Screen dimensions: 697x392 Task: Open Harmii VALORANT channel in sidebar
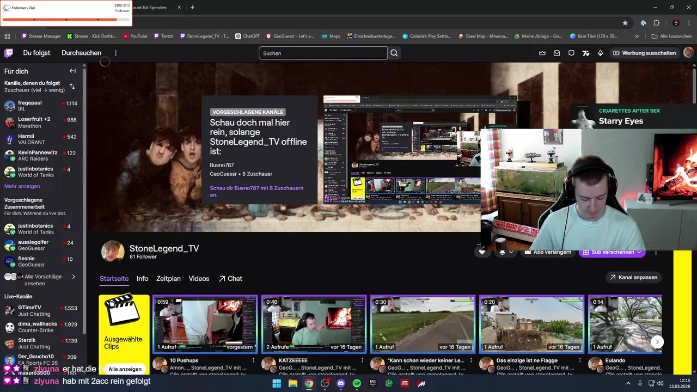[x=41, y=139]
